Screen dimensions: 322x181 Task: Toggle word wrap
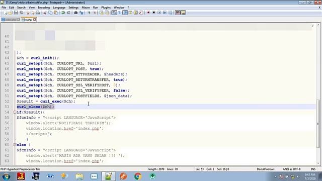tap(114, 13)
